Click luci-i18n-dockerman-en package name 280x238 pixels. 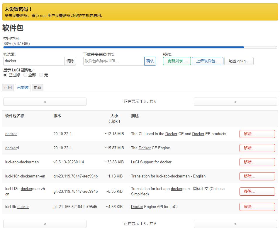(x=25, y=176)
